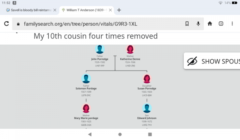The height and width of the screenshot is (140, 240).
Task: Close the Savell is bloody bill tab
Action: [55, 10]
